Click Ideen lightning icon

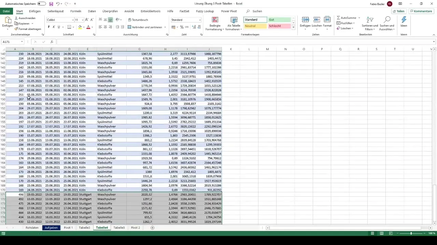click(x=404, y=20)
